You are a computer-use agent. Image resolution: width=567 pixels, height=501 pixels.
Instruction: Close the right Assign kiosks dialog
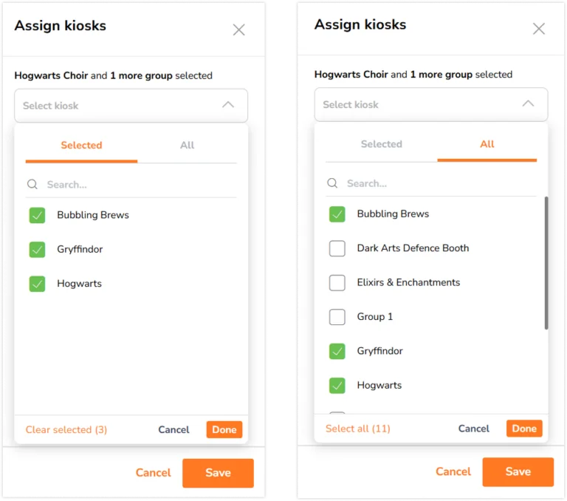tap(539, 29)
